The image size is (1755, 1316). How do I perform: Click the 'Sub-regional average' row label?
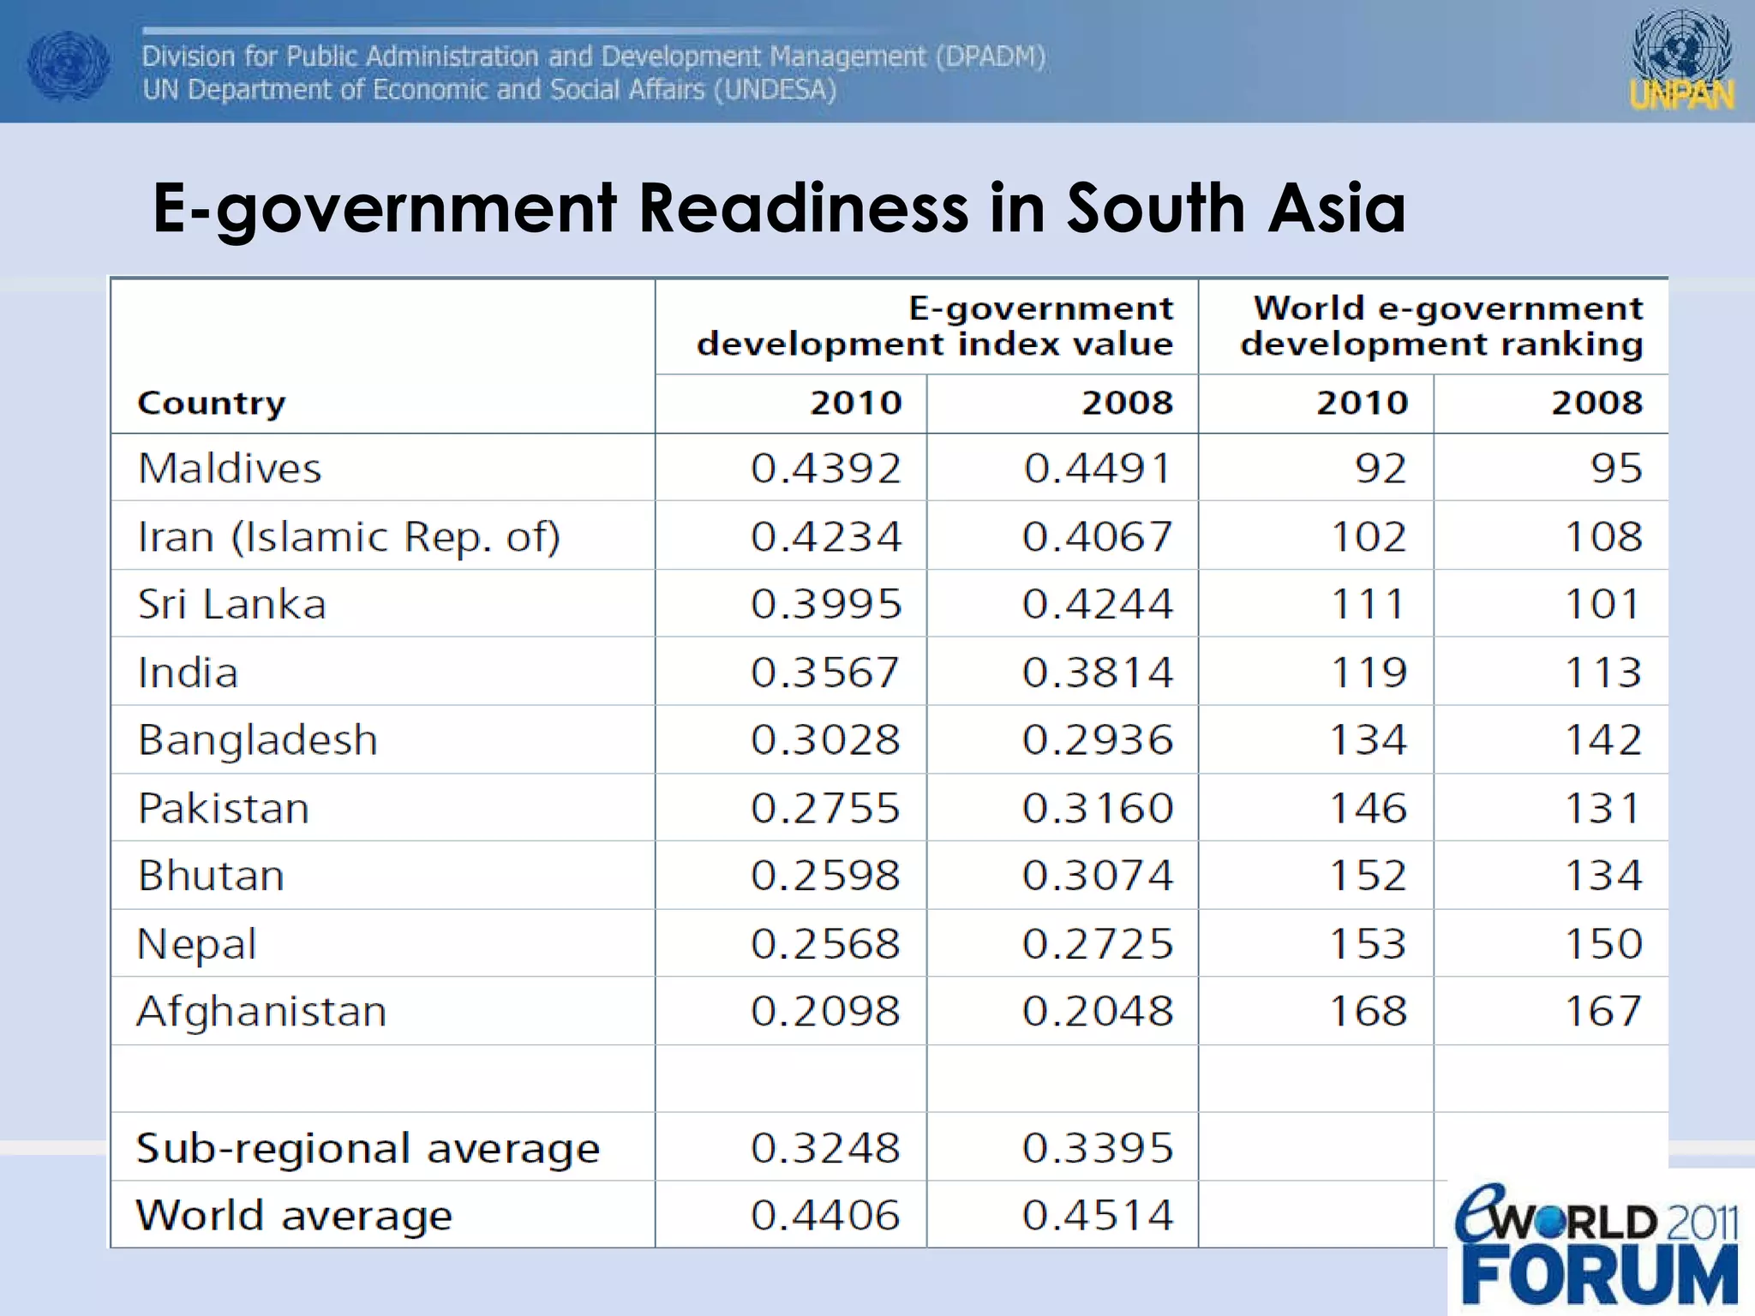[x=368, y=1149]
